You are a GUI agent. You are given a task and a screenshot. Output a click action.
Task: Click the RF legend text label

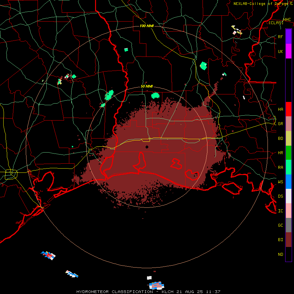point(280,37)
